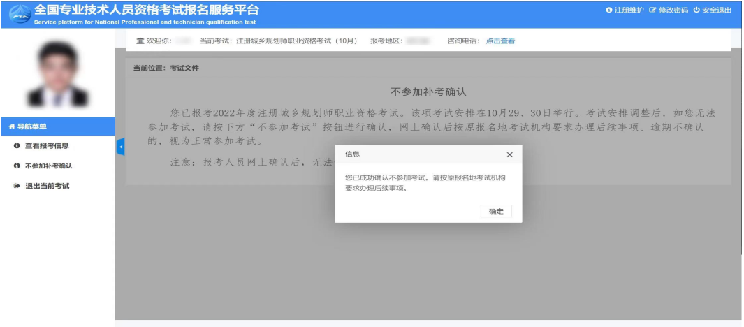The height and width of the screenshot is (327, 744).
Task: Choose the 退出当前考试 menu item
Action: pos(48,187)
